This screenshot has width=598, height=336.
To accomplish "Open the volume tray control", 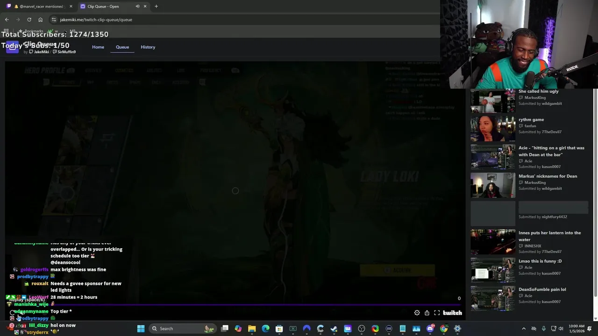I will [x=561, y=329].
